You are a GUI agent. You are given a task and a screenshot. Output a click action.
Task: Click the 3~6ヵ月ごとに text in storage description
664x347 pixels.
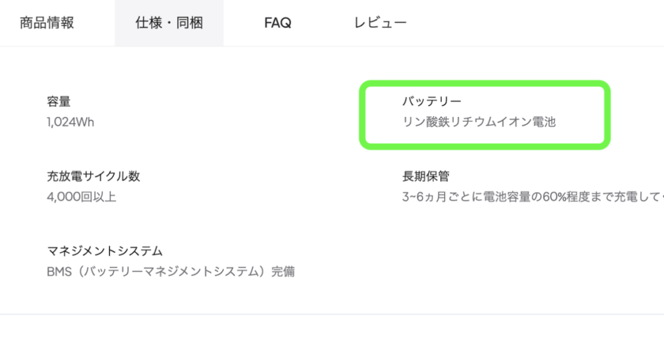pos(438,197)
